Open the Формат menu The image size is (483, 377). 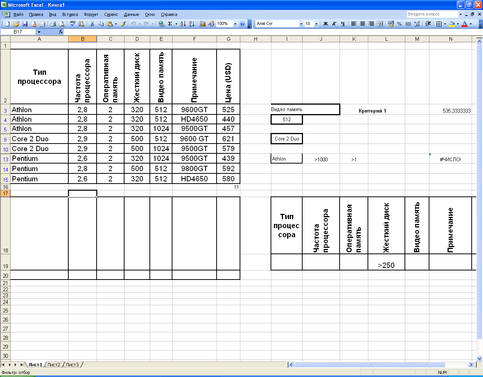(x=91, y=14)
